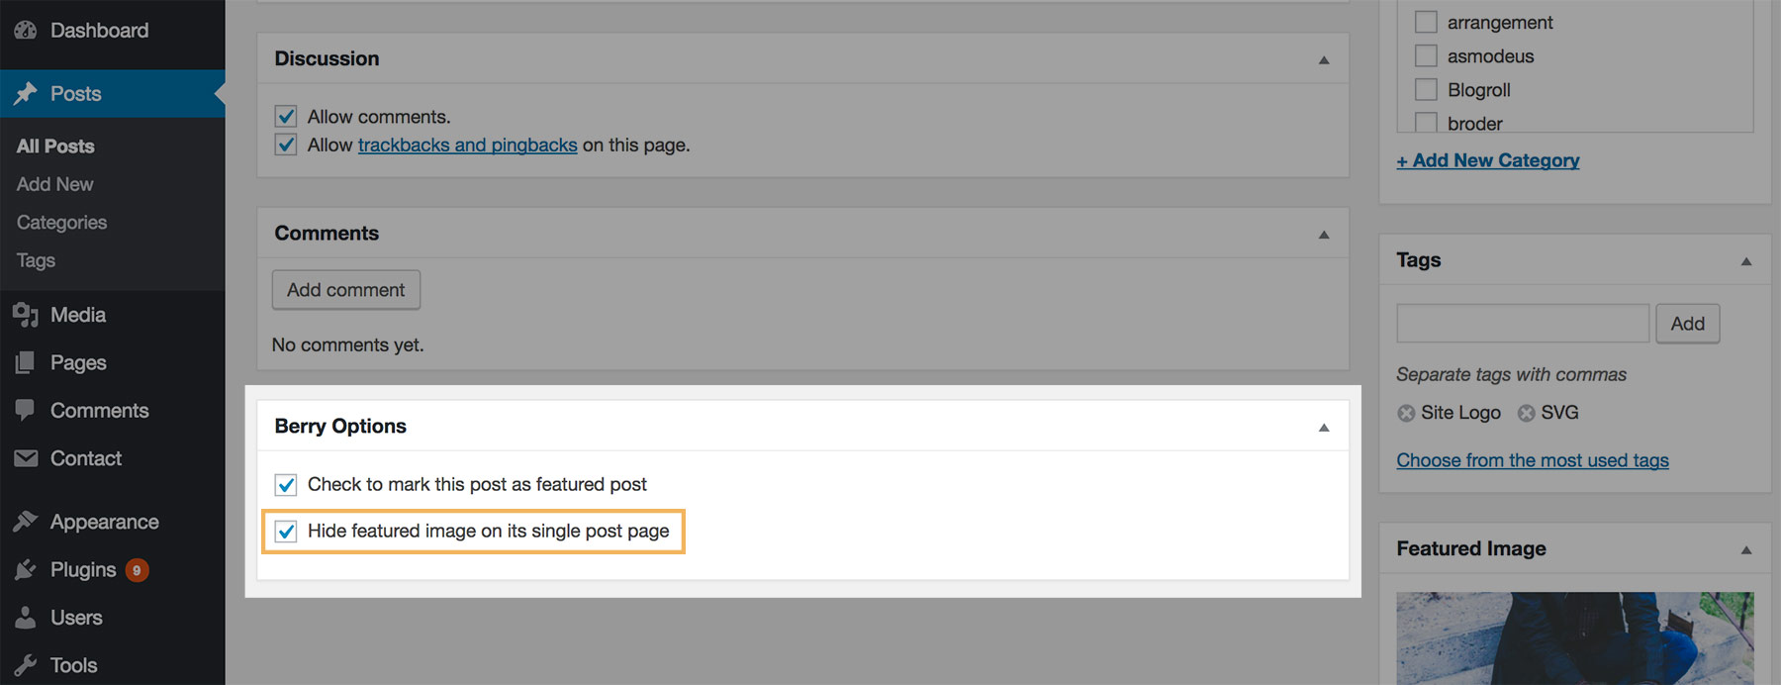Remove the SVG tag
The image size is (1781, 685).
1527,413
